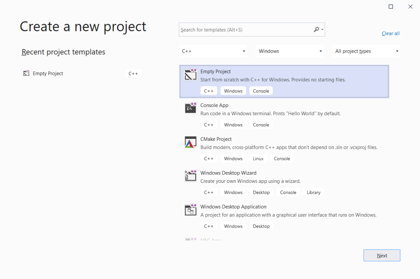Open recent Empty Project template
The image size is (420, 279).
(48, 74)
